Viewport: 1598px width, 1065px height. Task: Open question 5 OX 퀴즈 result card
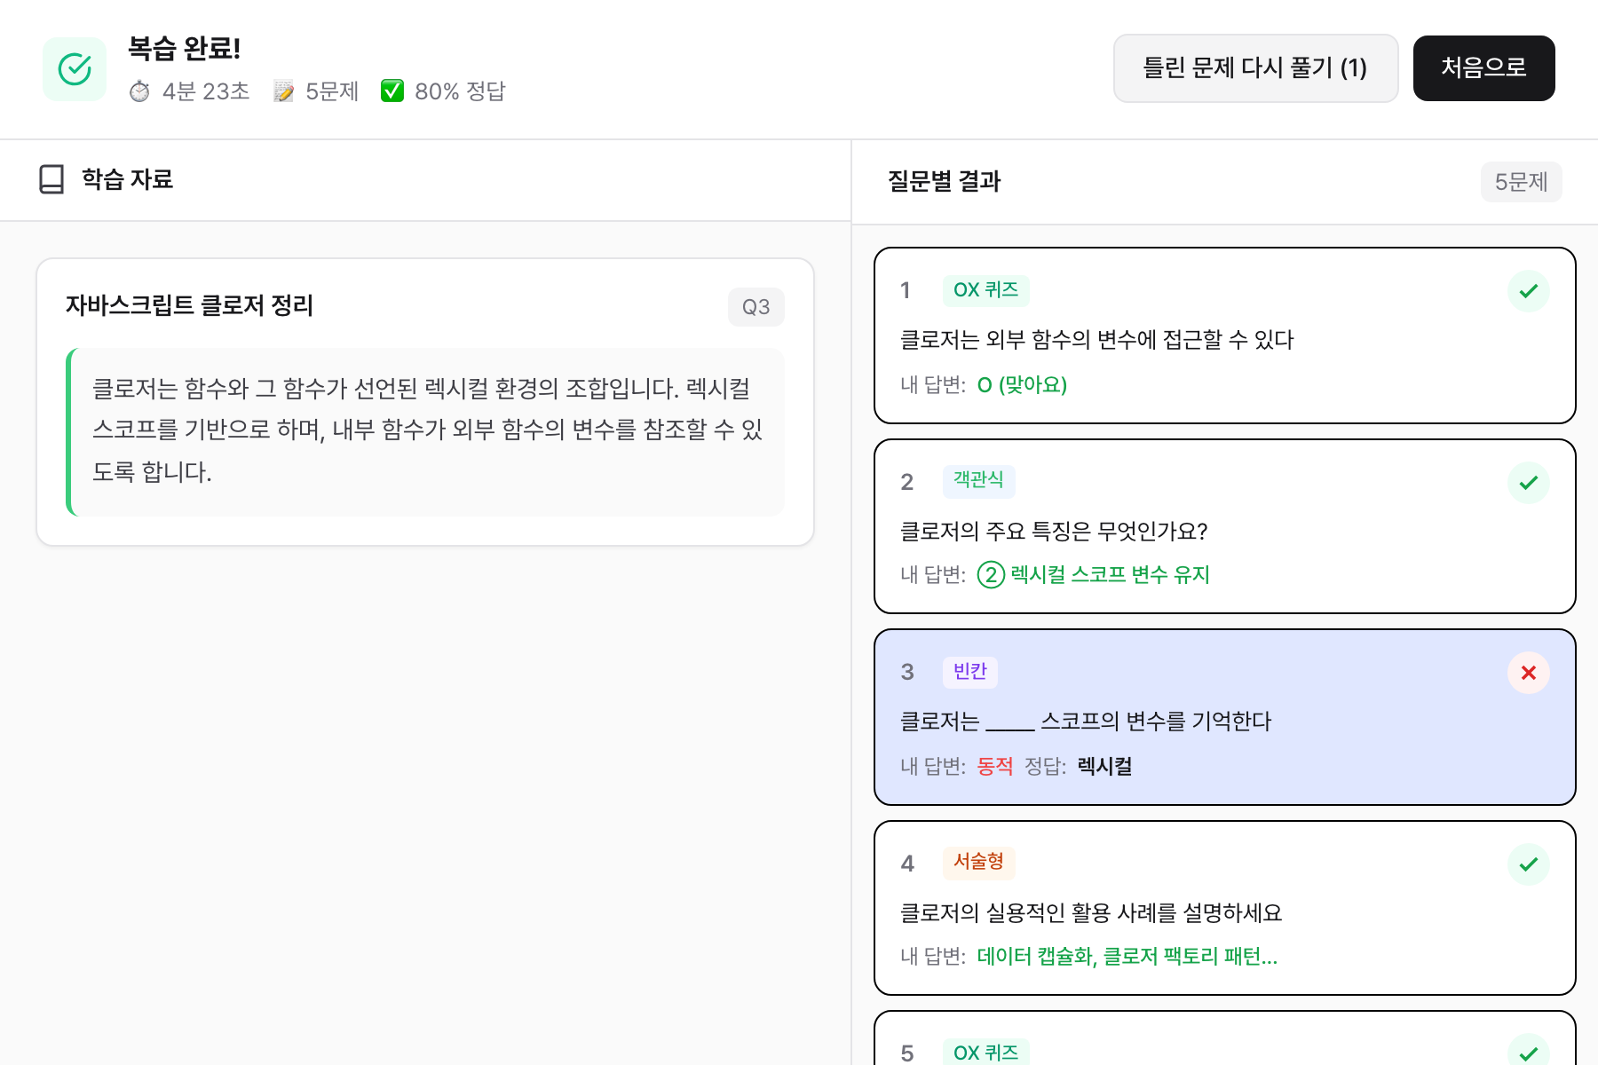tap(1225, 1043)
